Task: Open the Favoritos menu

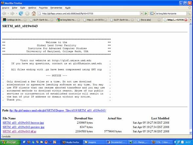Action: click(43, 8)
